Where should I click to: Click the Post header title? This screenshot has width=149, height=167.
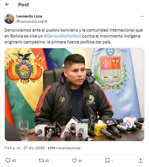(x=24, y=5)
